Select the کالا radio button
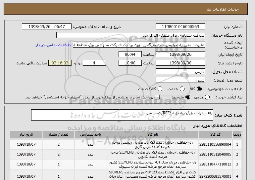Screen dimensions: 255x180 (x=199, y=89)
